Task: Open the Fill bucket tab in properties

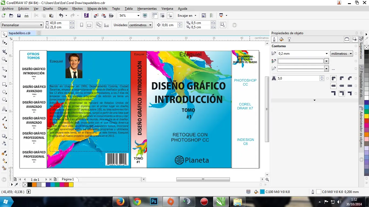Action: 281,39
